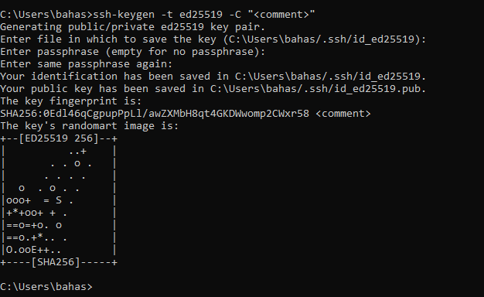The image size is (484, 297).
Task: Click the [ED25519 256] randomart header
Action: [x=59, y=138]
